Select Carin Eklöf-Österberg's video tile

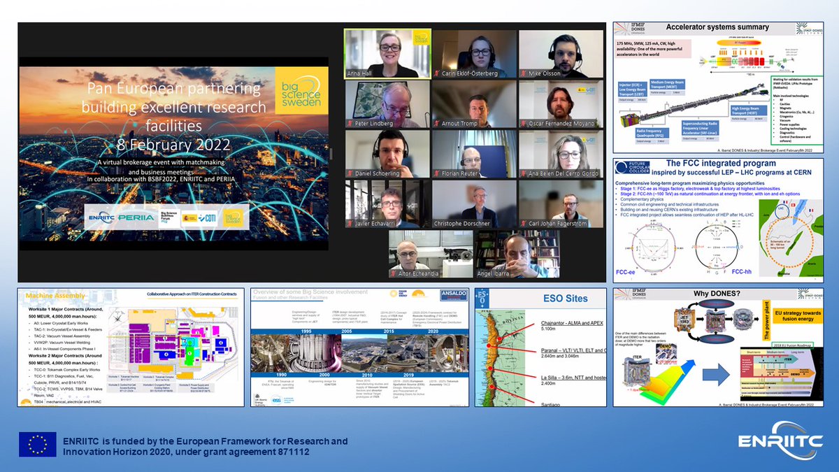473,53
